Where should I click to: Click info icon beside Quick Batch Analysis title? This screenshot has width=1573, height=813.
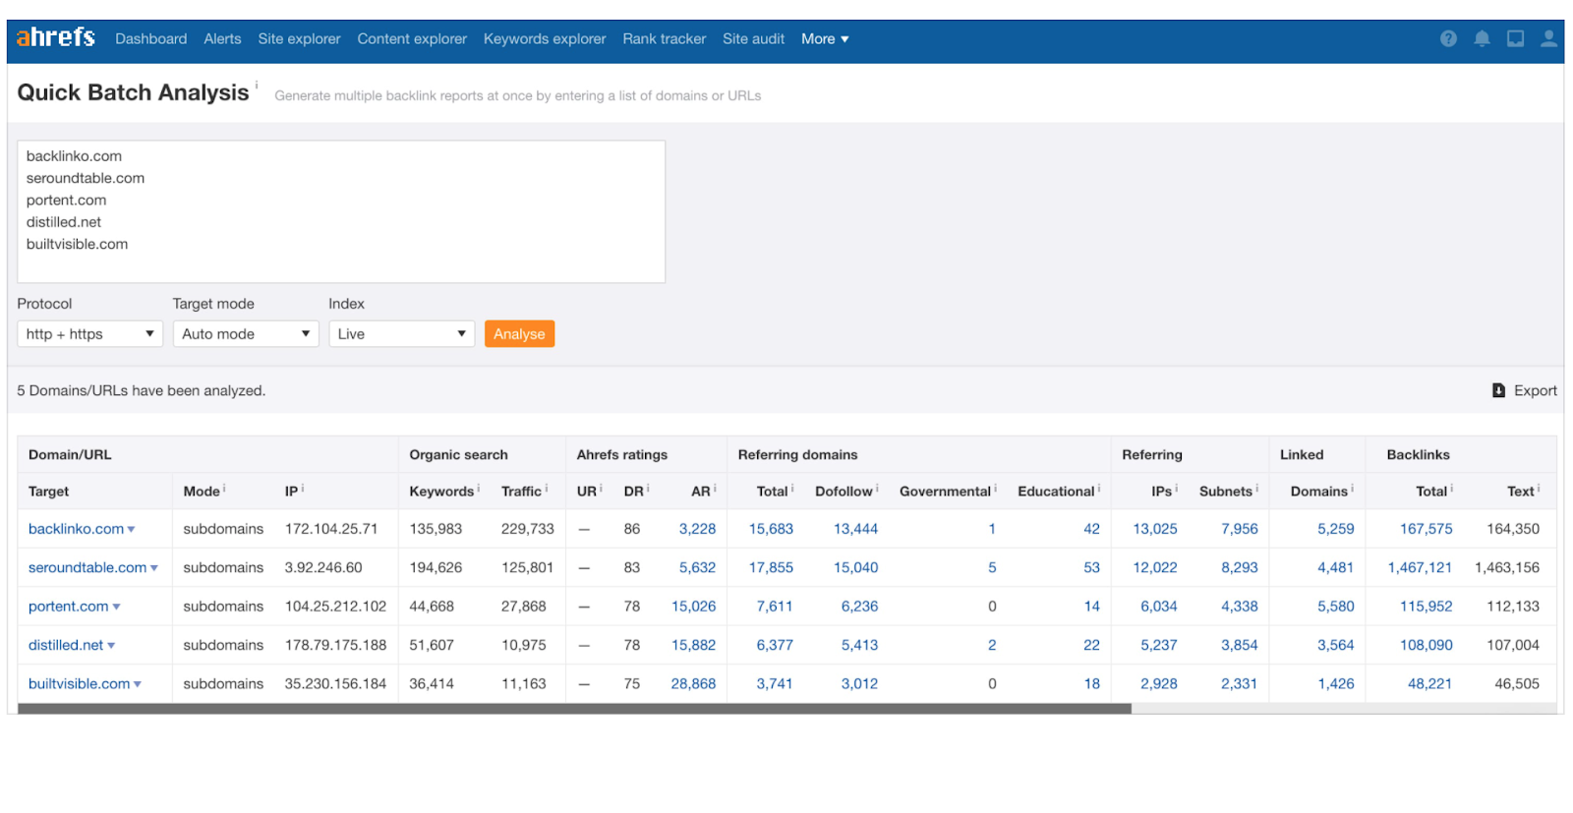click(x=257, y=86)
